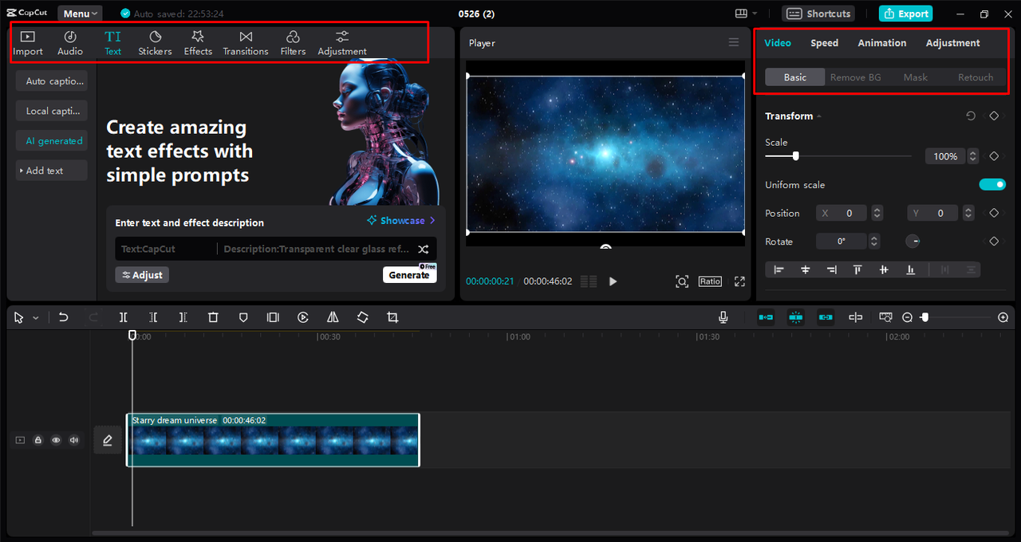Toggle the Uniform scale switch
The height and width of the screenshot is (542, 1021).
pos(992,185)
